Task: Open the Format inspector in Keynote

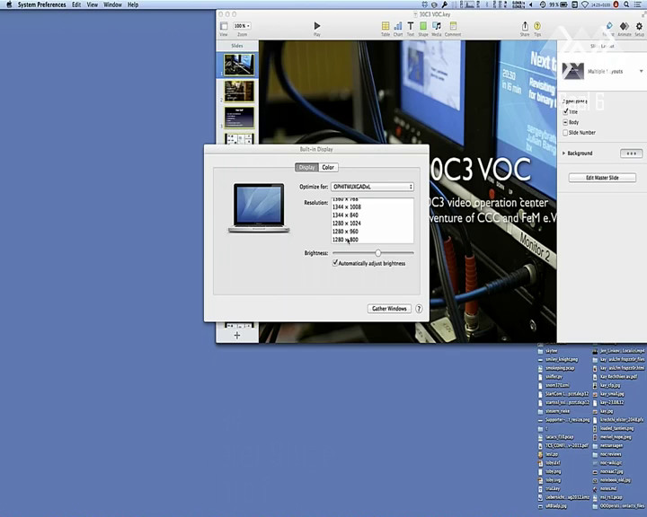Action: pos(609,29)
